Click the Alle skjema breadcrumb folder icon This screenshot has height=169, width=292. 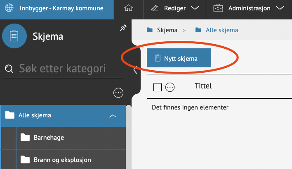198,30
